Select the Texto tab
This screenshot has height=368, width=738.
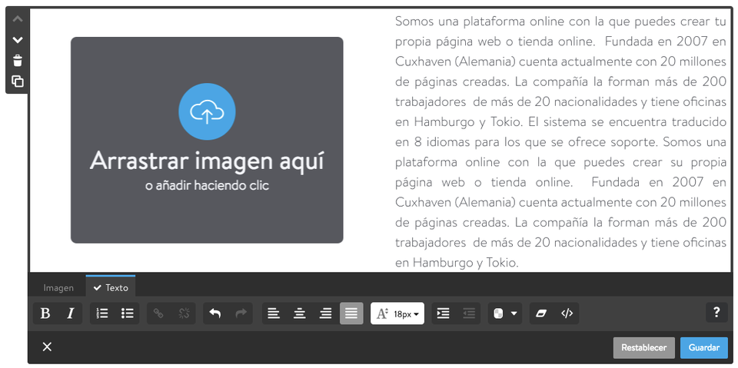[x=111, y=287]
